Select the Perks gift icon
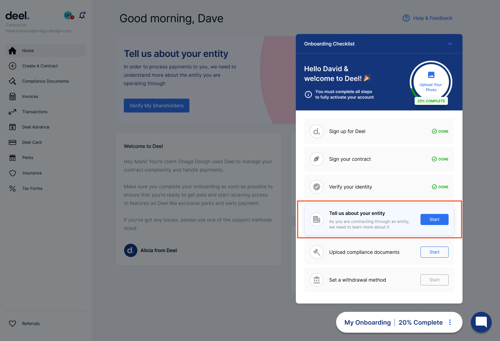Viewport: 500px width, 341px height. coord(12,157)
